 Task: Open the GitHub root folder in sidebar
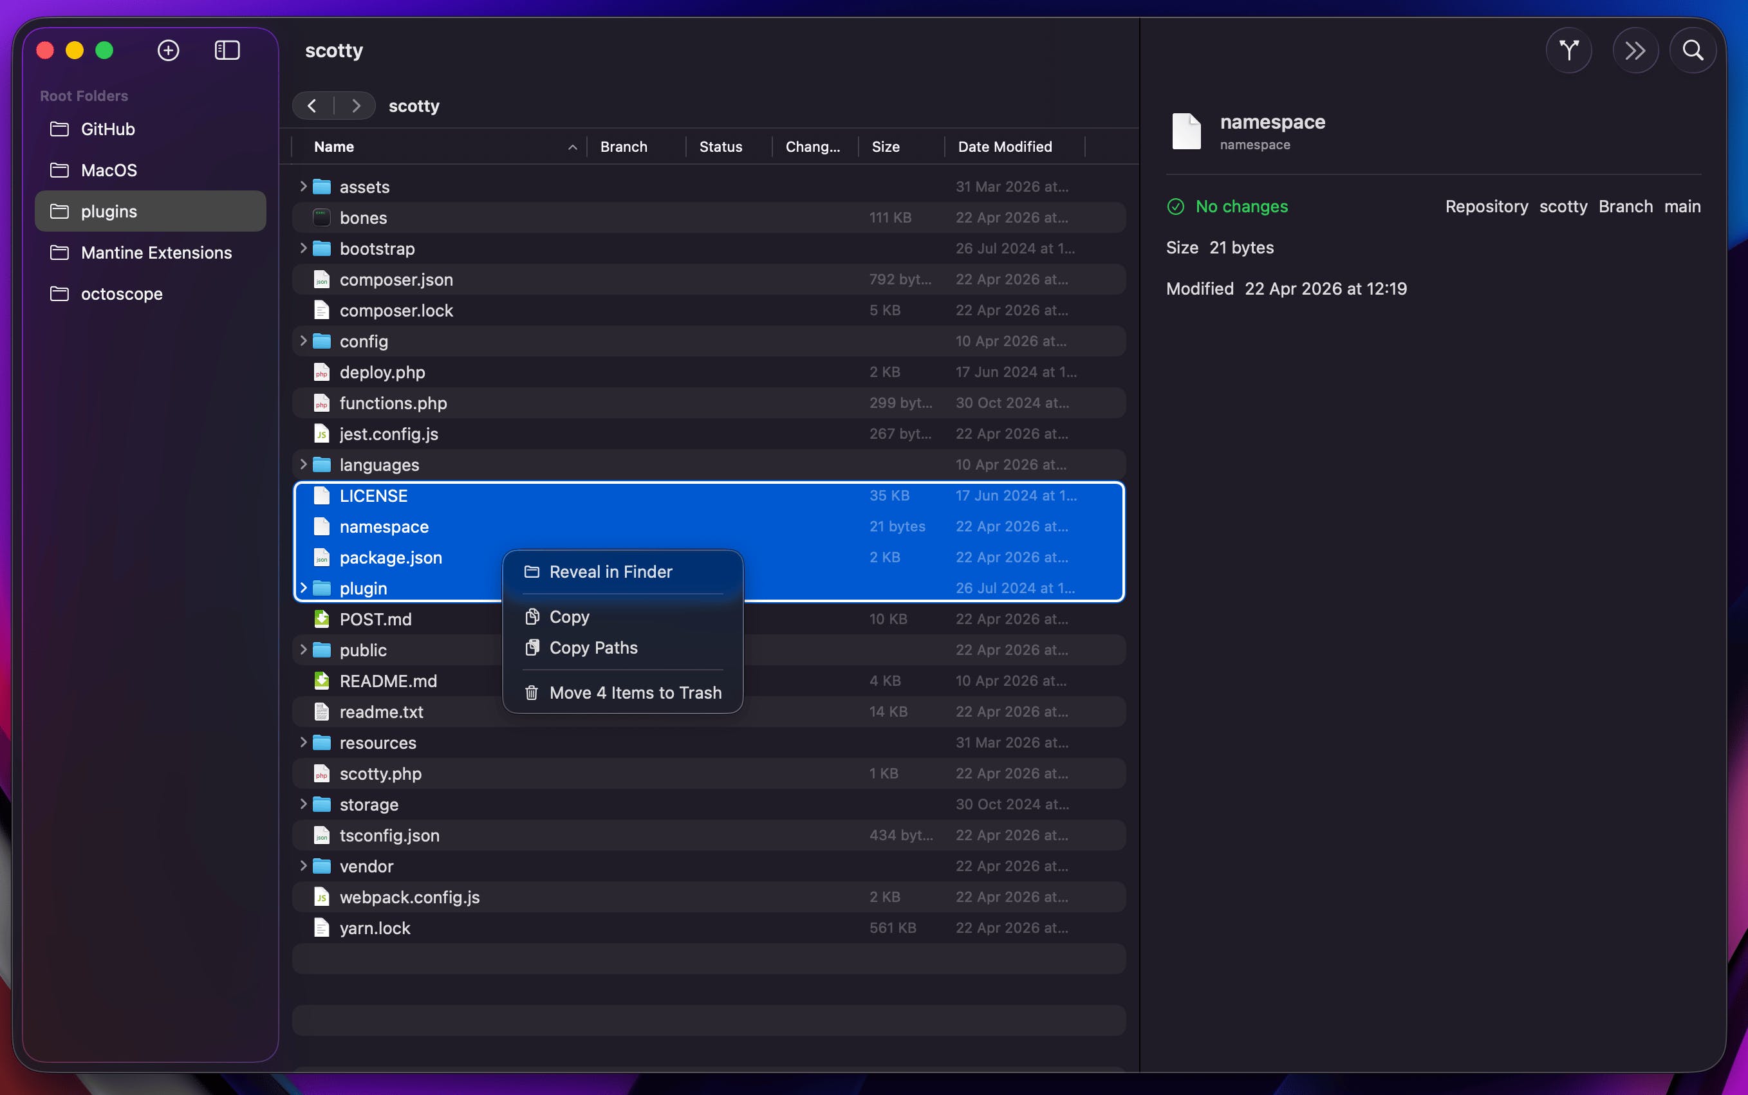click(x=108, y=129)
